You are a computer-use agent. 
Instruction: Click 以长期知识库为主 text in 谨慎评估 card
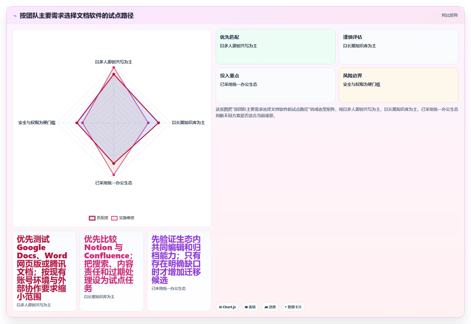tap(359, 46)
